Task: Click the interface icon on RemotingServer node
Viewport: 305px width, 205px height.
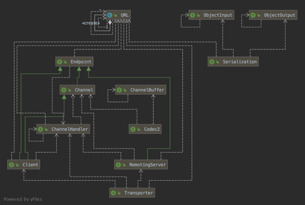Action: click(x=118, y=165)
